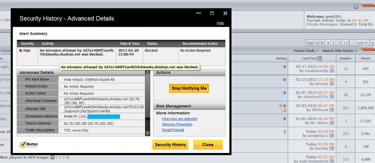Go to forum page 2
The width and height of the screenshot is (375, 163).
click(333, 43)
